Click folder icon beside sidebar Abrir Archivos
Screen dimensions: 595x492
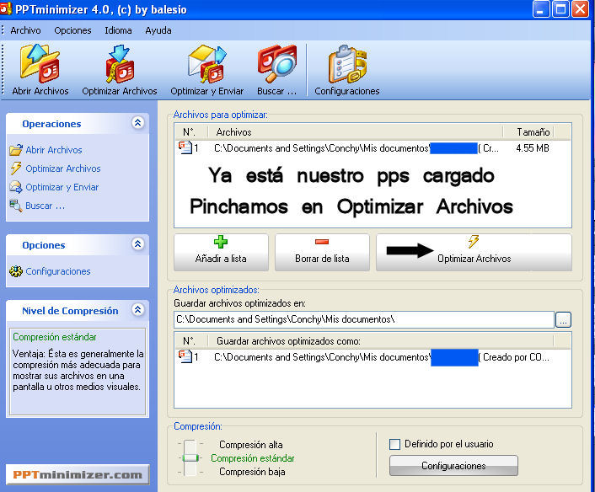tap(16, 150)
